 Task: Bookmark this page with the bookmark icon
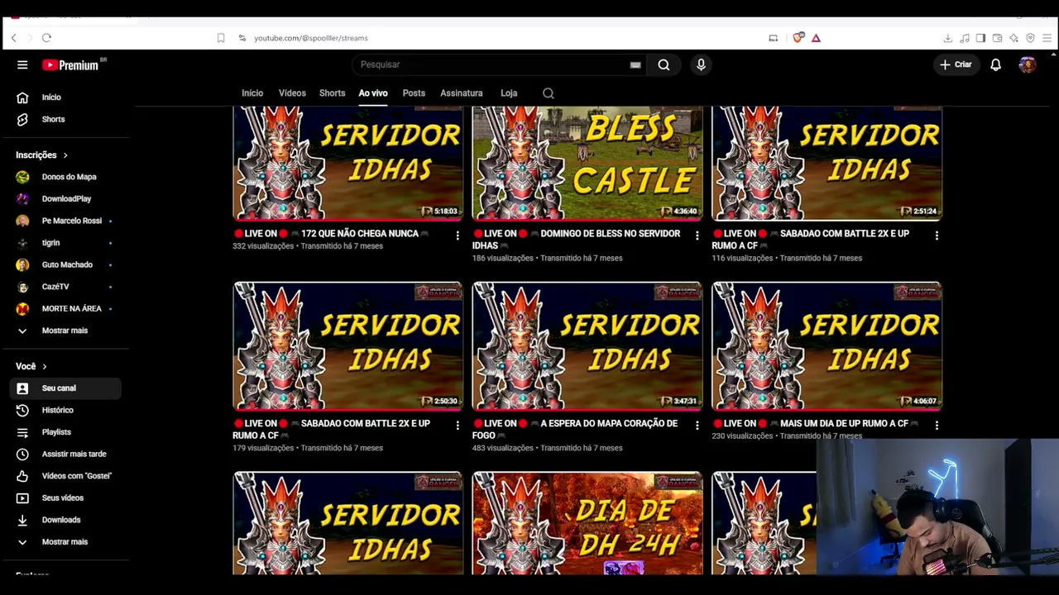[221, 38]
